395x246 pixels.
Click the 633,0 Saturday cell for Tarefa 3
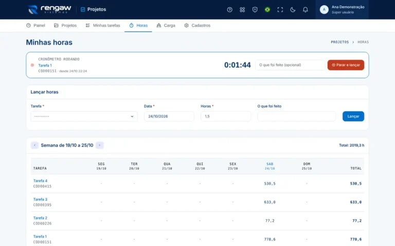tap(270, 202)
